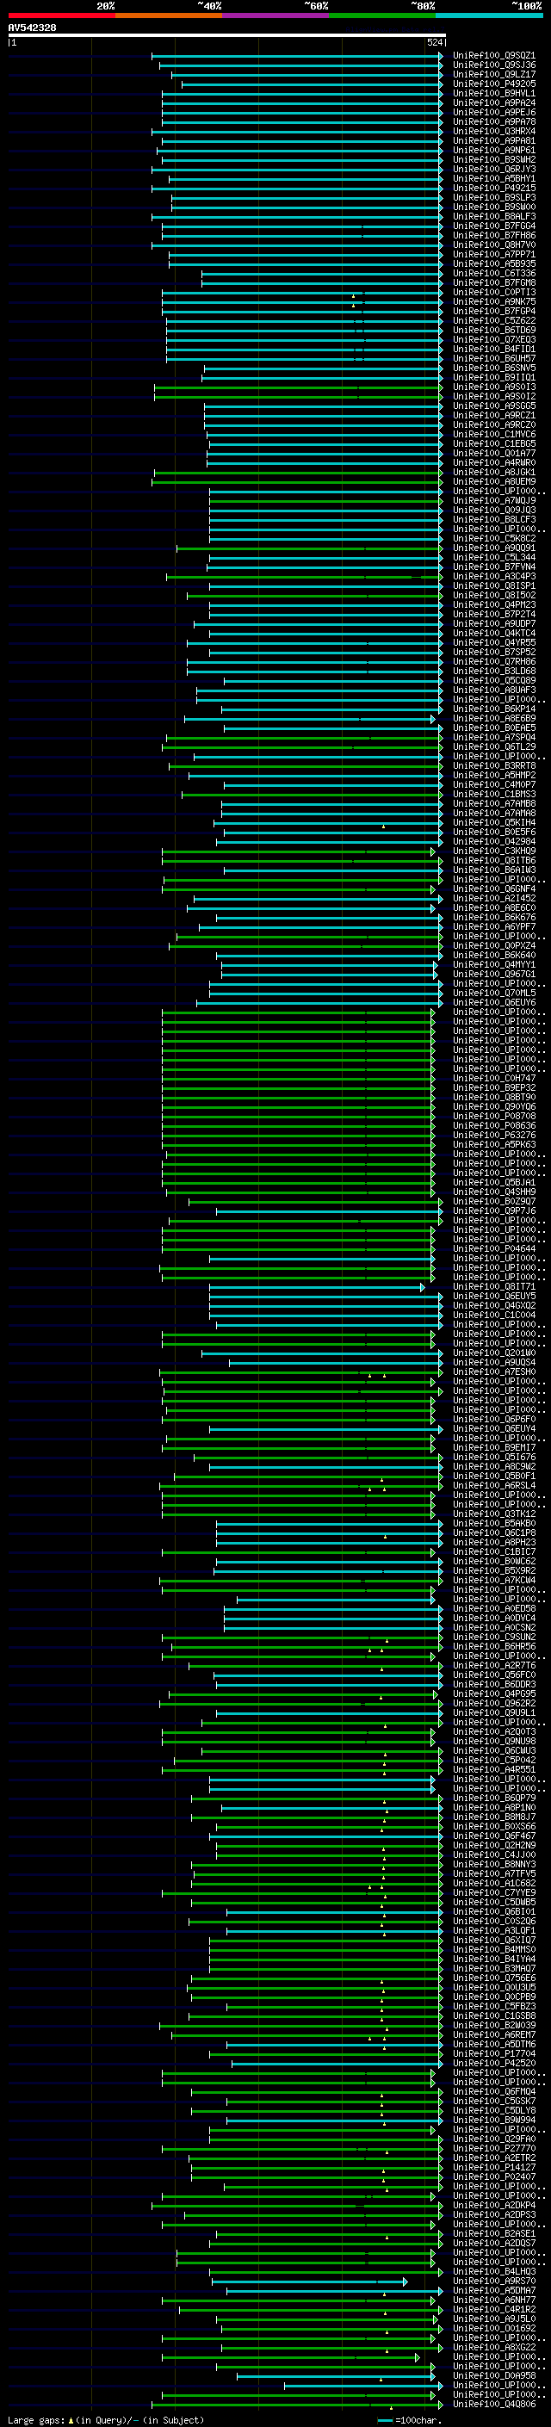
Task: Select hit label UniRef100_Q3HRX4
Action: [x=493, y=131]
